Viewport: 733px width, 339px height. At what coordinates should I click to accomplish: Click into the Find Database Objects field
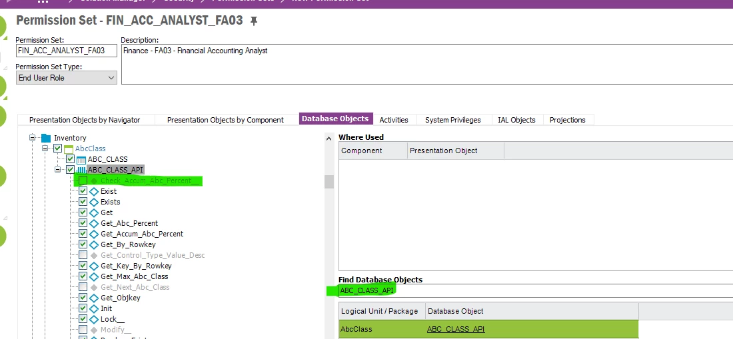click(533, 290)
